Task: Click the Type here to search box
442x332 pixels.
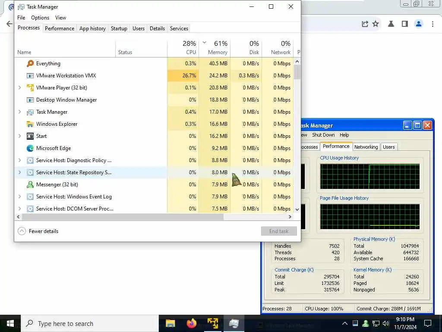Action: 90,323
